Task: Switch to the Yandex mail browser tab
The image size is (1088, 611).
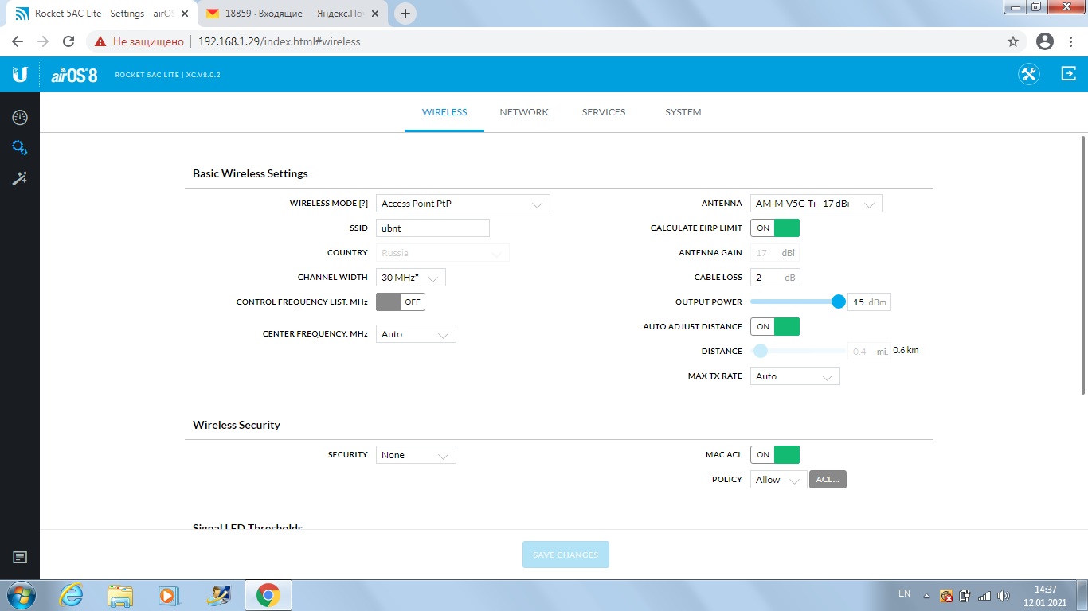Action: (292, 14)
